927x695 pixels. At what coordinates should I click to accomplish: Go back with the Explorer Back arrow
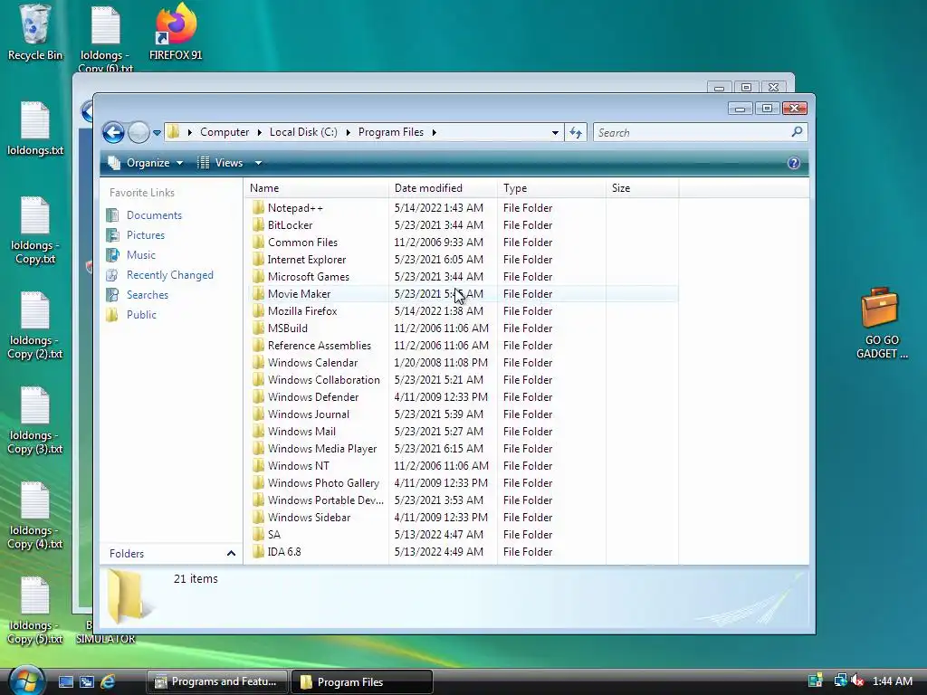tap(113, 132)
